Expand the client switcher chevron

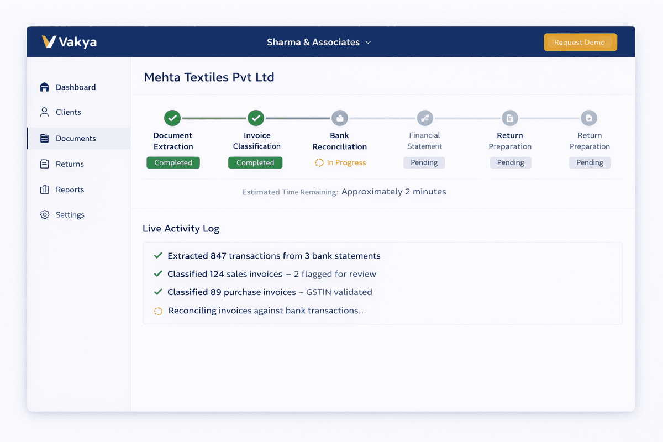click(368, 42)
